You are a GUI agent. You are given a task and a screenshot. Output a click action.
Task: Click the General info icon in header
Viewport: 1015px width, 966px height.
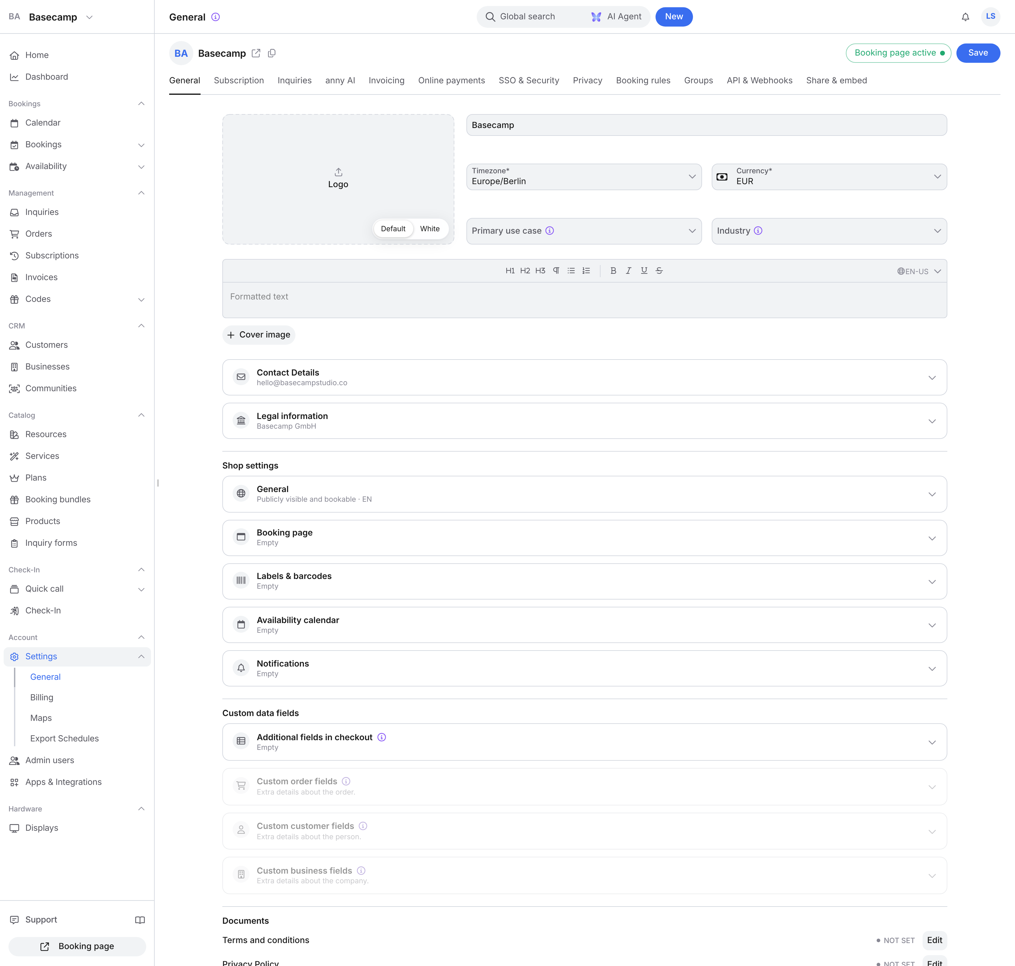point(216,17)
